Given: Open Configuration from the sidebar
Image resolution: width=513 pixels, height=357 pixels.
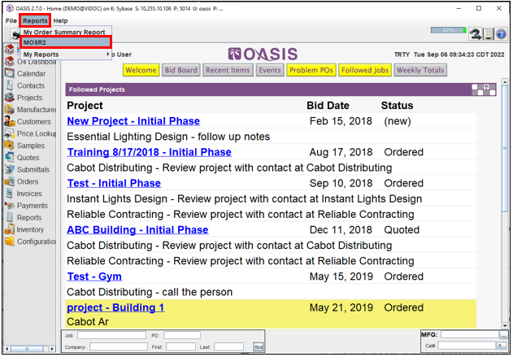Looking at the screenshot, I should (x=30, y=242).
